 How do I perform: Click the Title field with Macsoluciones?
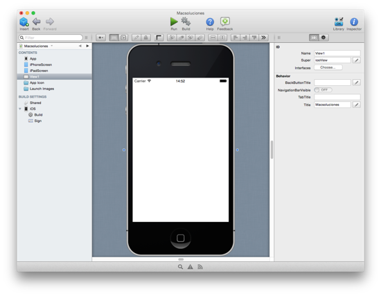(332, 105)
